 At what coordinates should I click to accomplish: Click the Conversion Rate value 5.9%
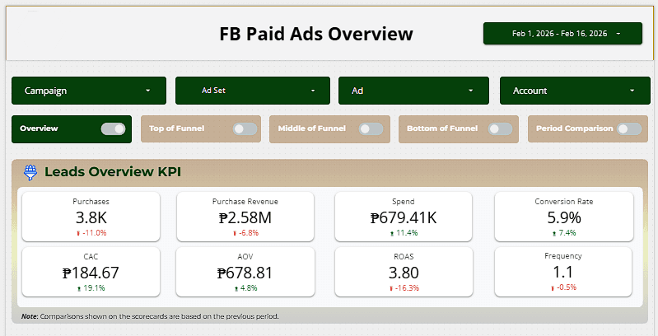564,217
